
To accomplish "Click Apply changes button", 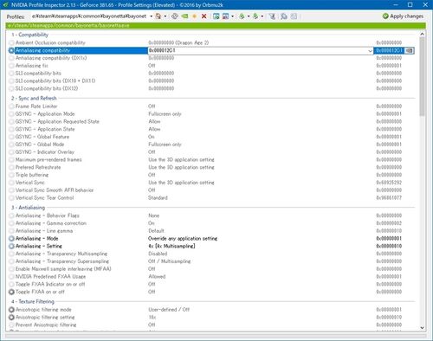I will pyautogui.click(x=403, y=16).
